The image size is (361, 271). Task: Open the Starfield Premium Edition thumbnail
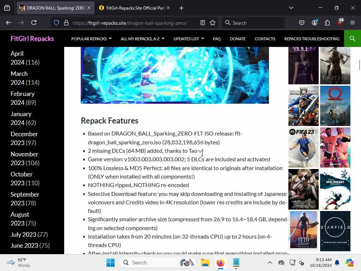[x=335, y=231]
